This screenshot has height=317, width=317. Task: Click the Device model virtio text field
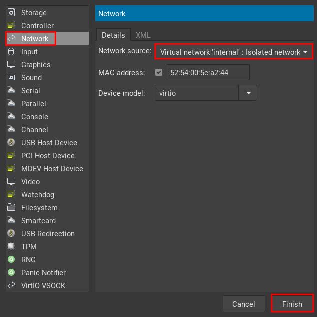coord(197,93)
